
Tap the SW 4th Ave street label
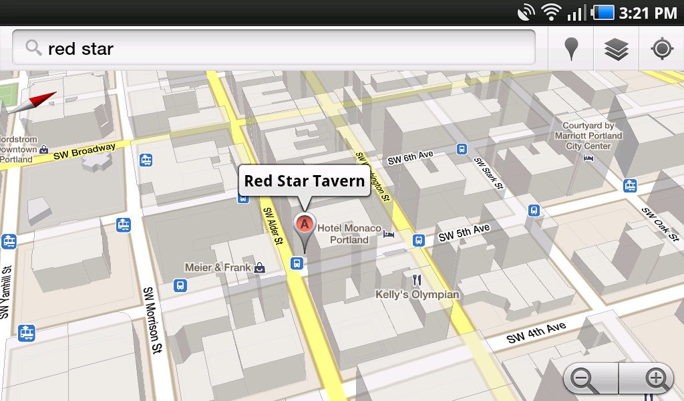coord(536,332)
